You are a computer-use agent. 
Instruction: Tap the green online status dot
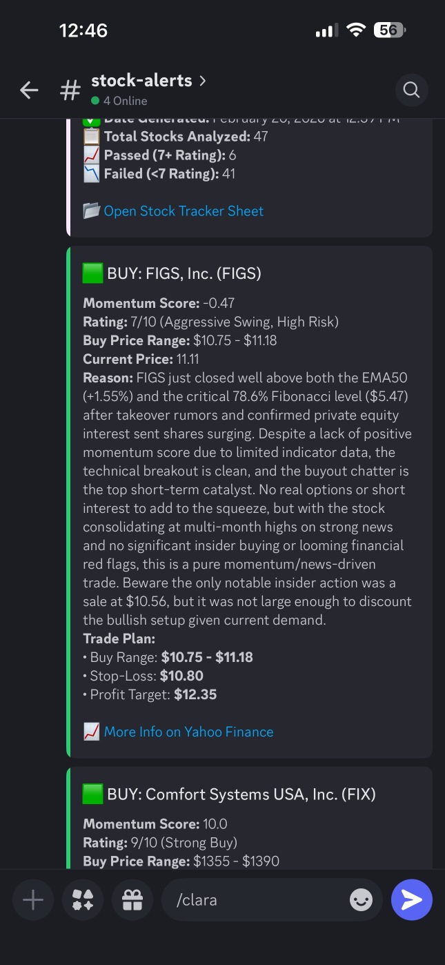click(x=95, y=101)
